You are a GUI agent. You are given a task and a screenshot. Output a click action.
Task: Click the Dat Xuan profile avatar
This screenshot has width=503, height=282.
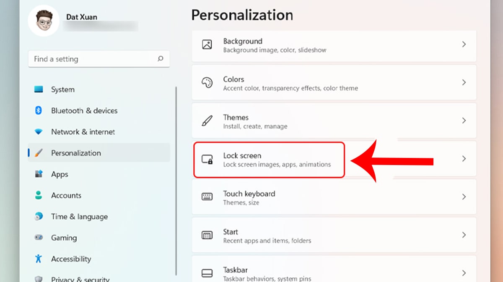click(x=44, y=20)
